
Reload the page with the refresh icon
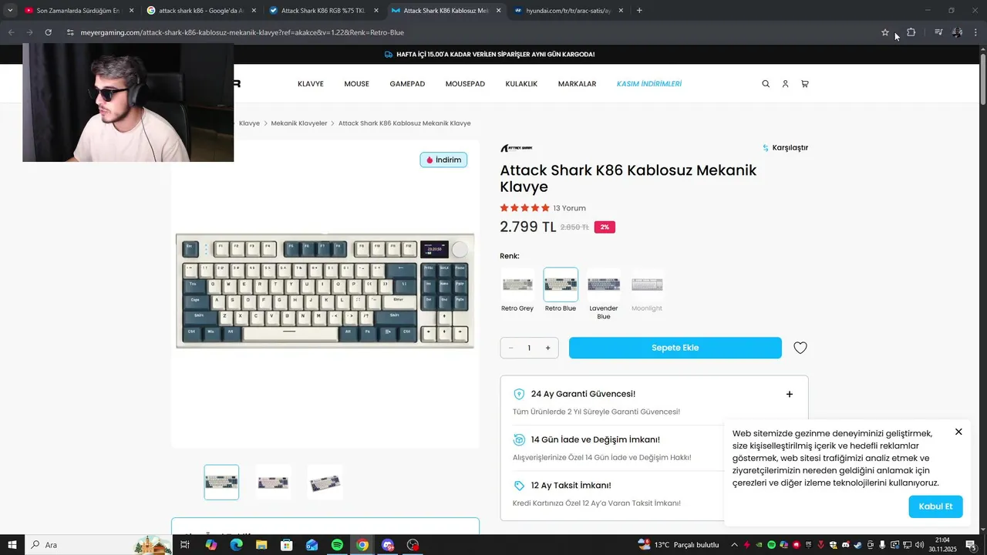(48, 32)
